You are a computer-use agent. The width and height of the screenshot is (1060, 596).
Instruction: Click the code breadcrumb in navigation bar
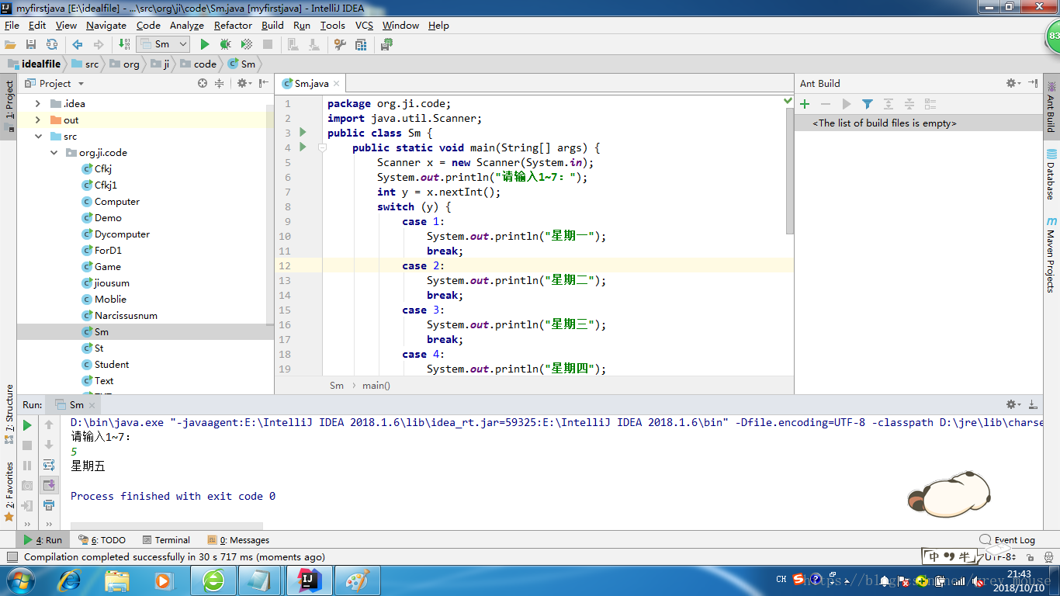click(x=205, y=64)
